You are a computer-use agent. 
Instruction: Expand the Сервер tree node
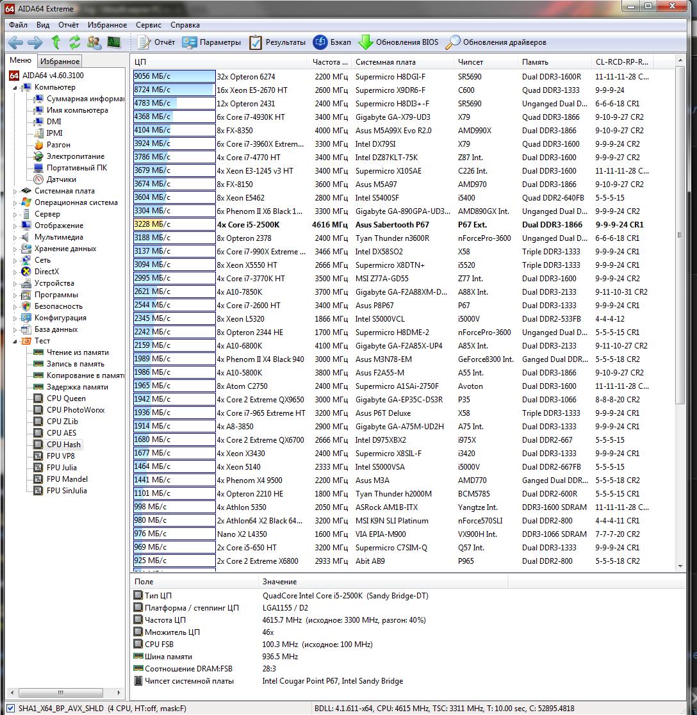15,215
